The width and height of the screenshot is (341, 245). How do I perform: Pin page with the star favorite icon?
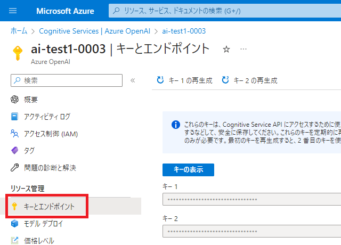pos(226,49)
